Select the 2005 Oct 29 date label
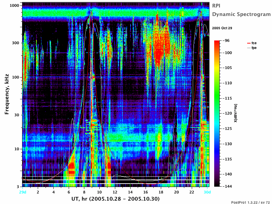This screenshot has height=204, width=272. (x=222, y=28)
